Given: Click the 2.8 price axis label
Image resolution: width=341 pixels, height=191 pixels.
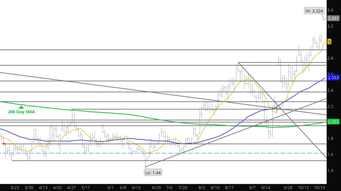Looking at the screenshot, I should click(x=331, y=59).
